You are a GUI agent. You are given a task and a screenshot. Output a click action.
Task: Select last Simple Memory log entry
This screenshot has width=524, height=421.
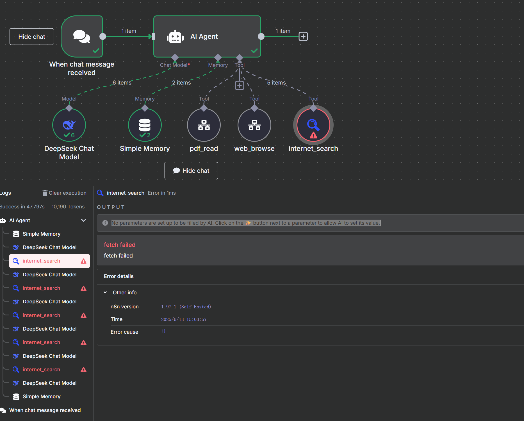pos(49,397)
